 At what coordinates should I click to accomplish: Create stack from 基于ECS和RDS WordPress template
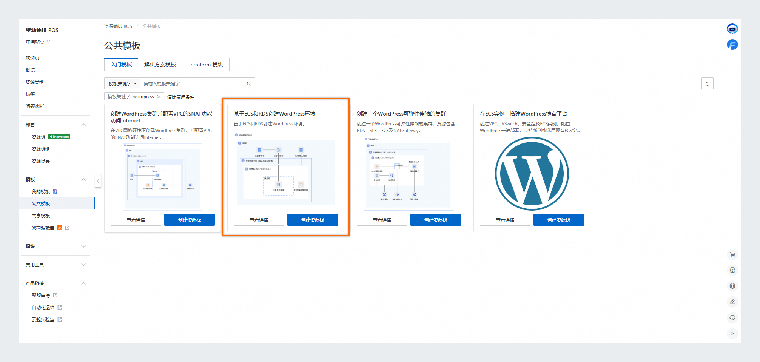(x=313, y=220)
